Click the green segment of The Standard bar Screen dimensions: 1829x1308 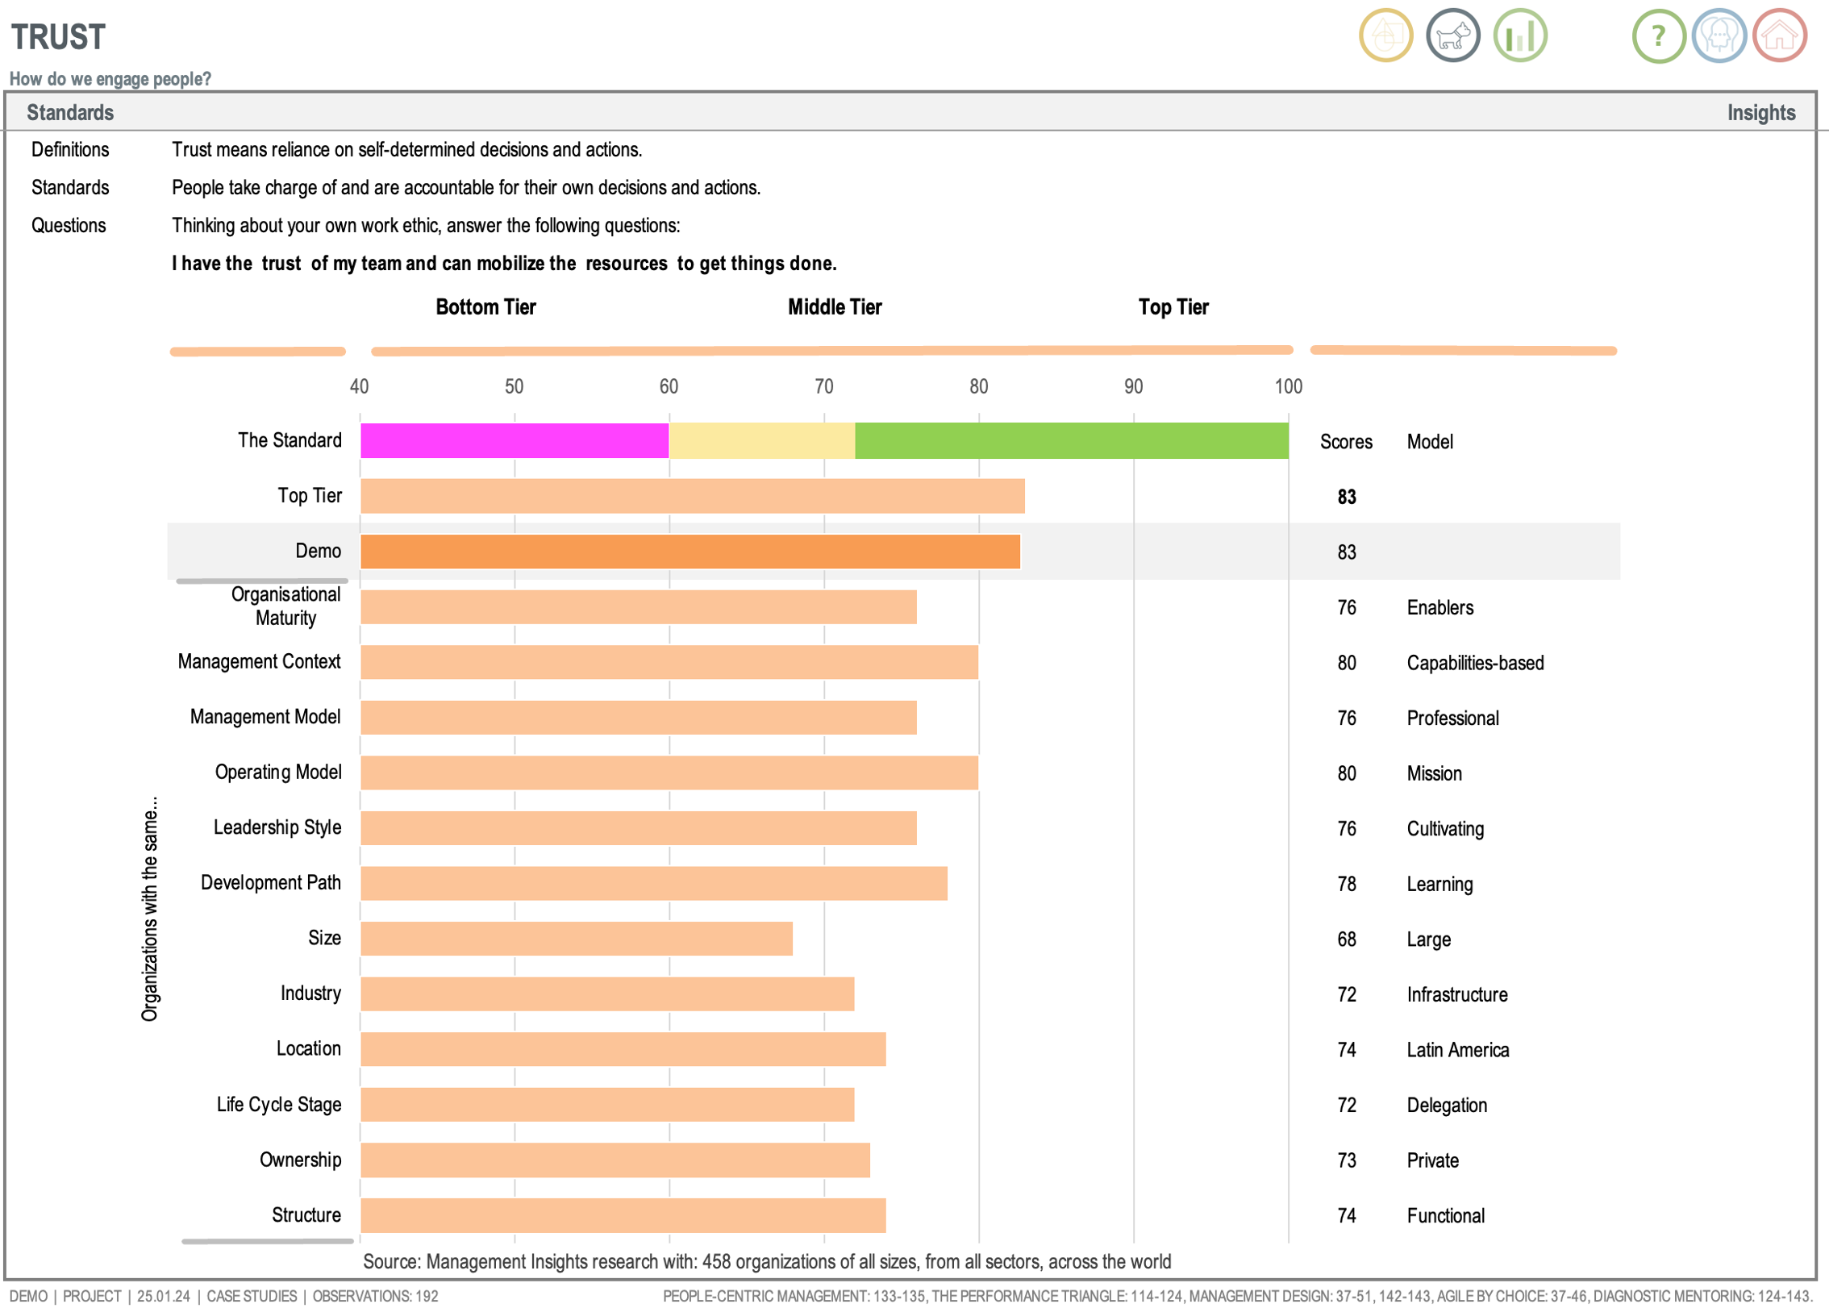point(1072,441)
